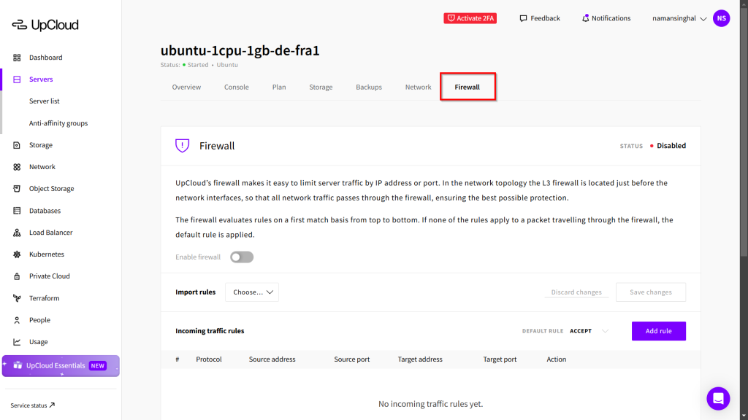The height and width of the screenshot is (420, 748).
Task: Switch to the Network tab
Action: point(418,87)
